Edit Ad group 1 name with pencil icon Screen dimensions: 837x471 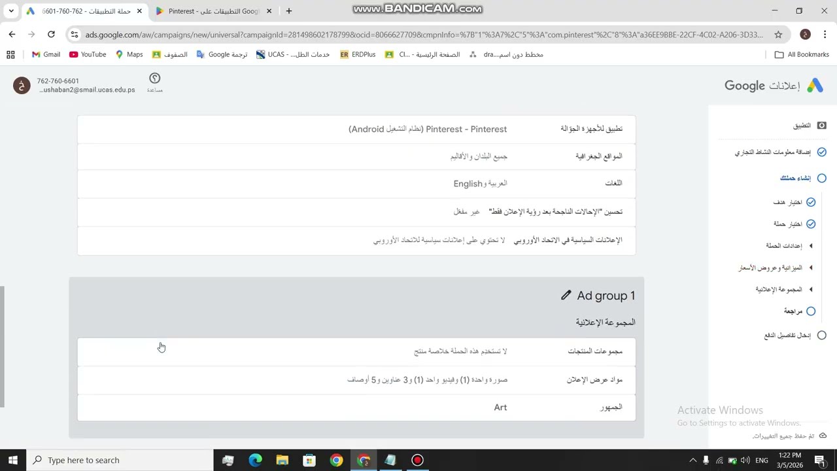pos(566,296)
